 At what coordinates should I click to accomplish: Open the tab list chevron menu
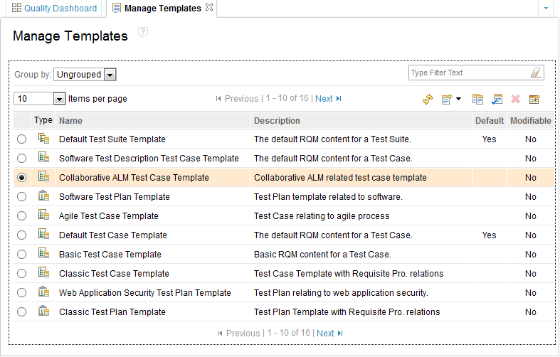pyautogui.click(x=546, y=8)
